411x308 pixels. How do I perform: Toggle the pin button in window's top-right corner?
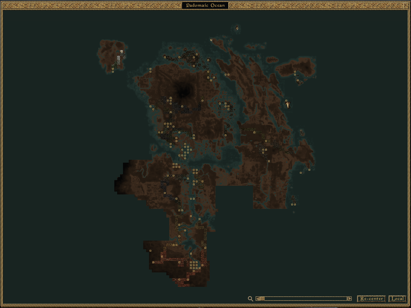coord(406,5)
